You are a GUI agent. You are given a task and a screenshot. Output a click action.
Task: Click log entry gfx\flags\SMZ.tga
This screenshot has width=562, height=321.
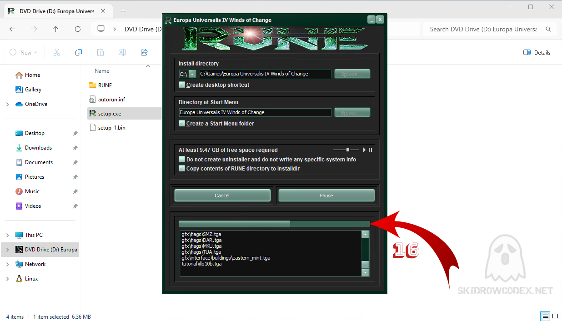click(x=201, y=234)
